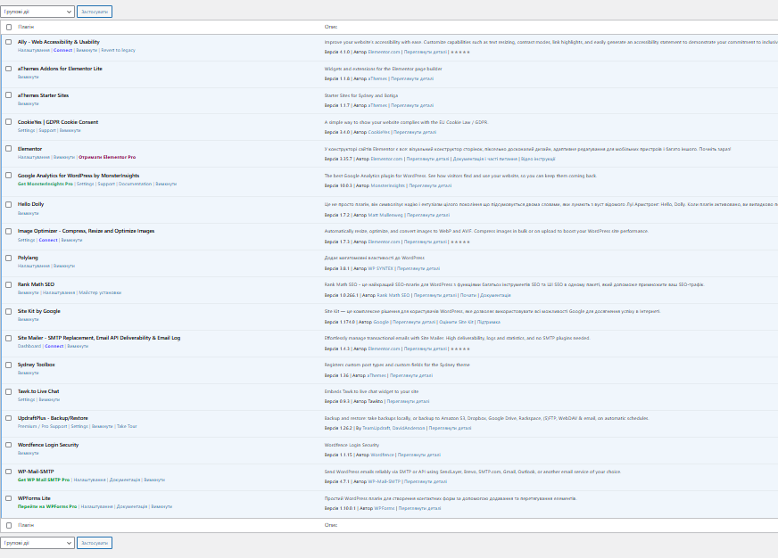
Task: Check the Sydney Toolbox plugin row
Action: pos(8,365)
